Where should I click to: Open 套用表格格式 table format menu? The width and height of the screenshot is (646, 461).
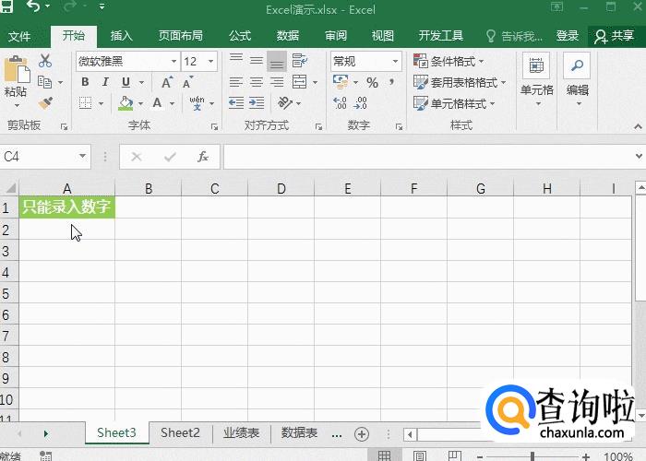[460, 82]
